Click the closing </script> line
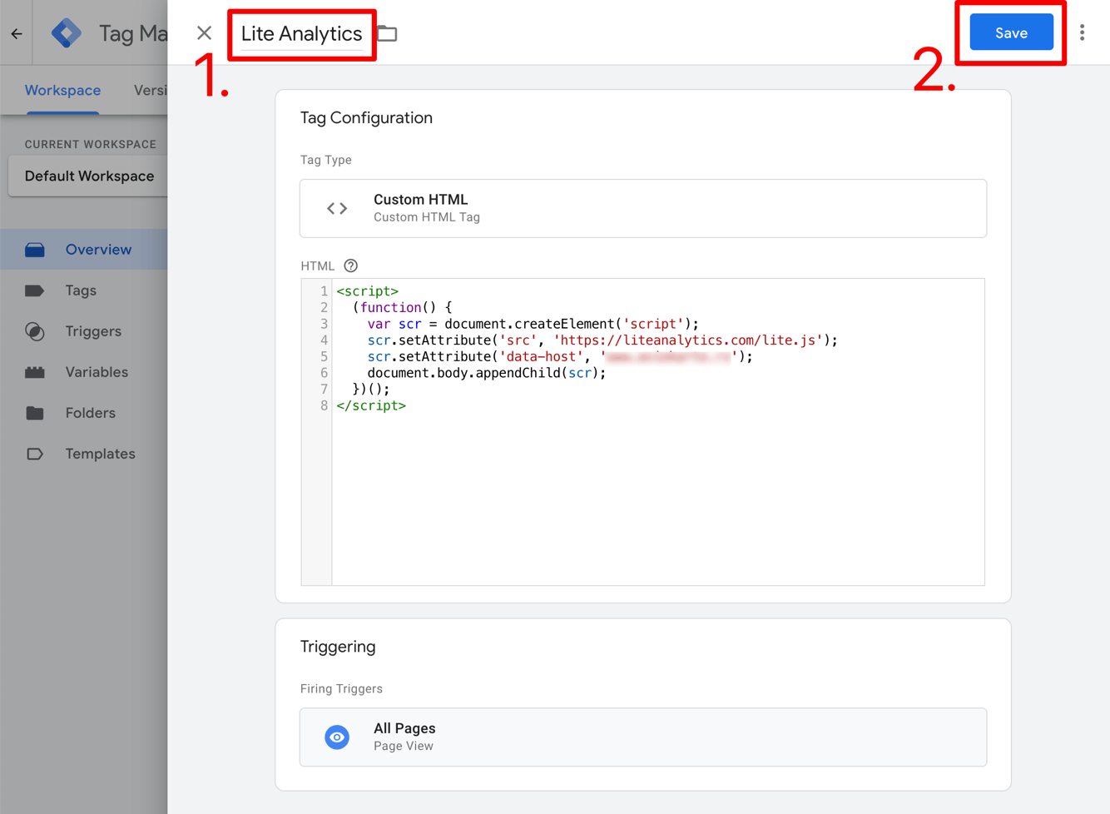This screenshot has height=814, width=1110. 371,405
